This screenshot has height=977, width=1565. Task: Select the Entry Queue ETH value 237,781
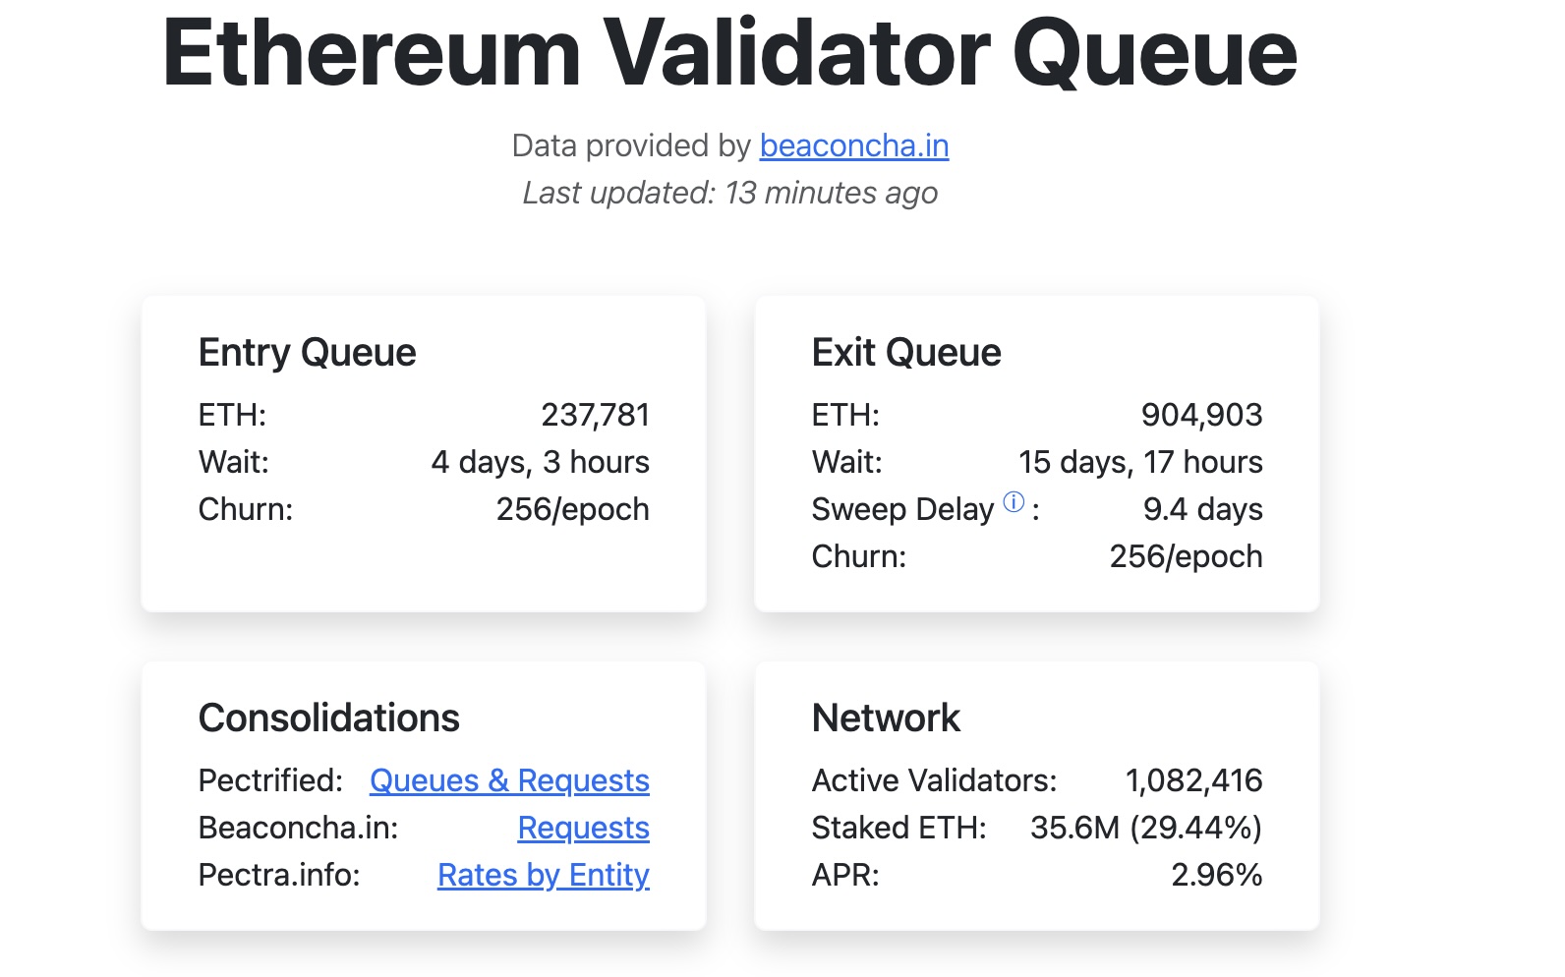tap(596, 415)
